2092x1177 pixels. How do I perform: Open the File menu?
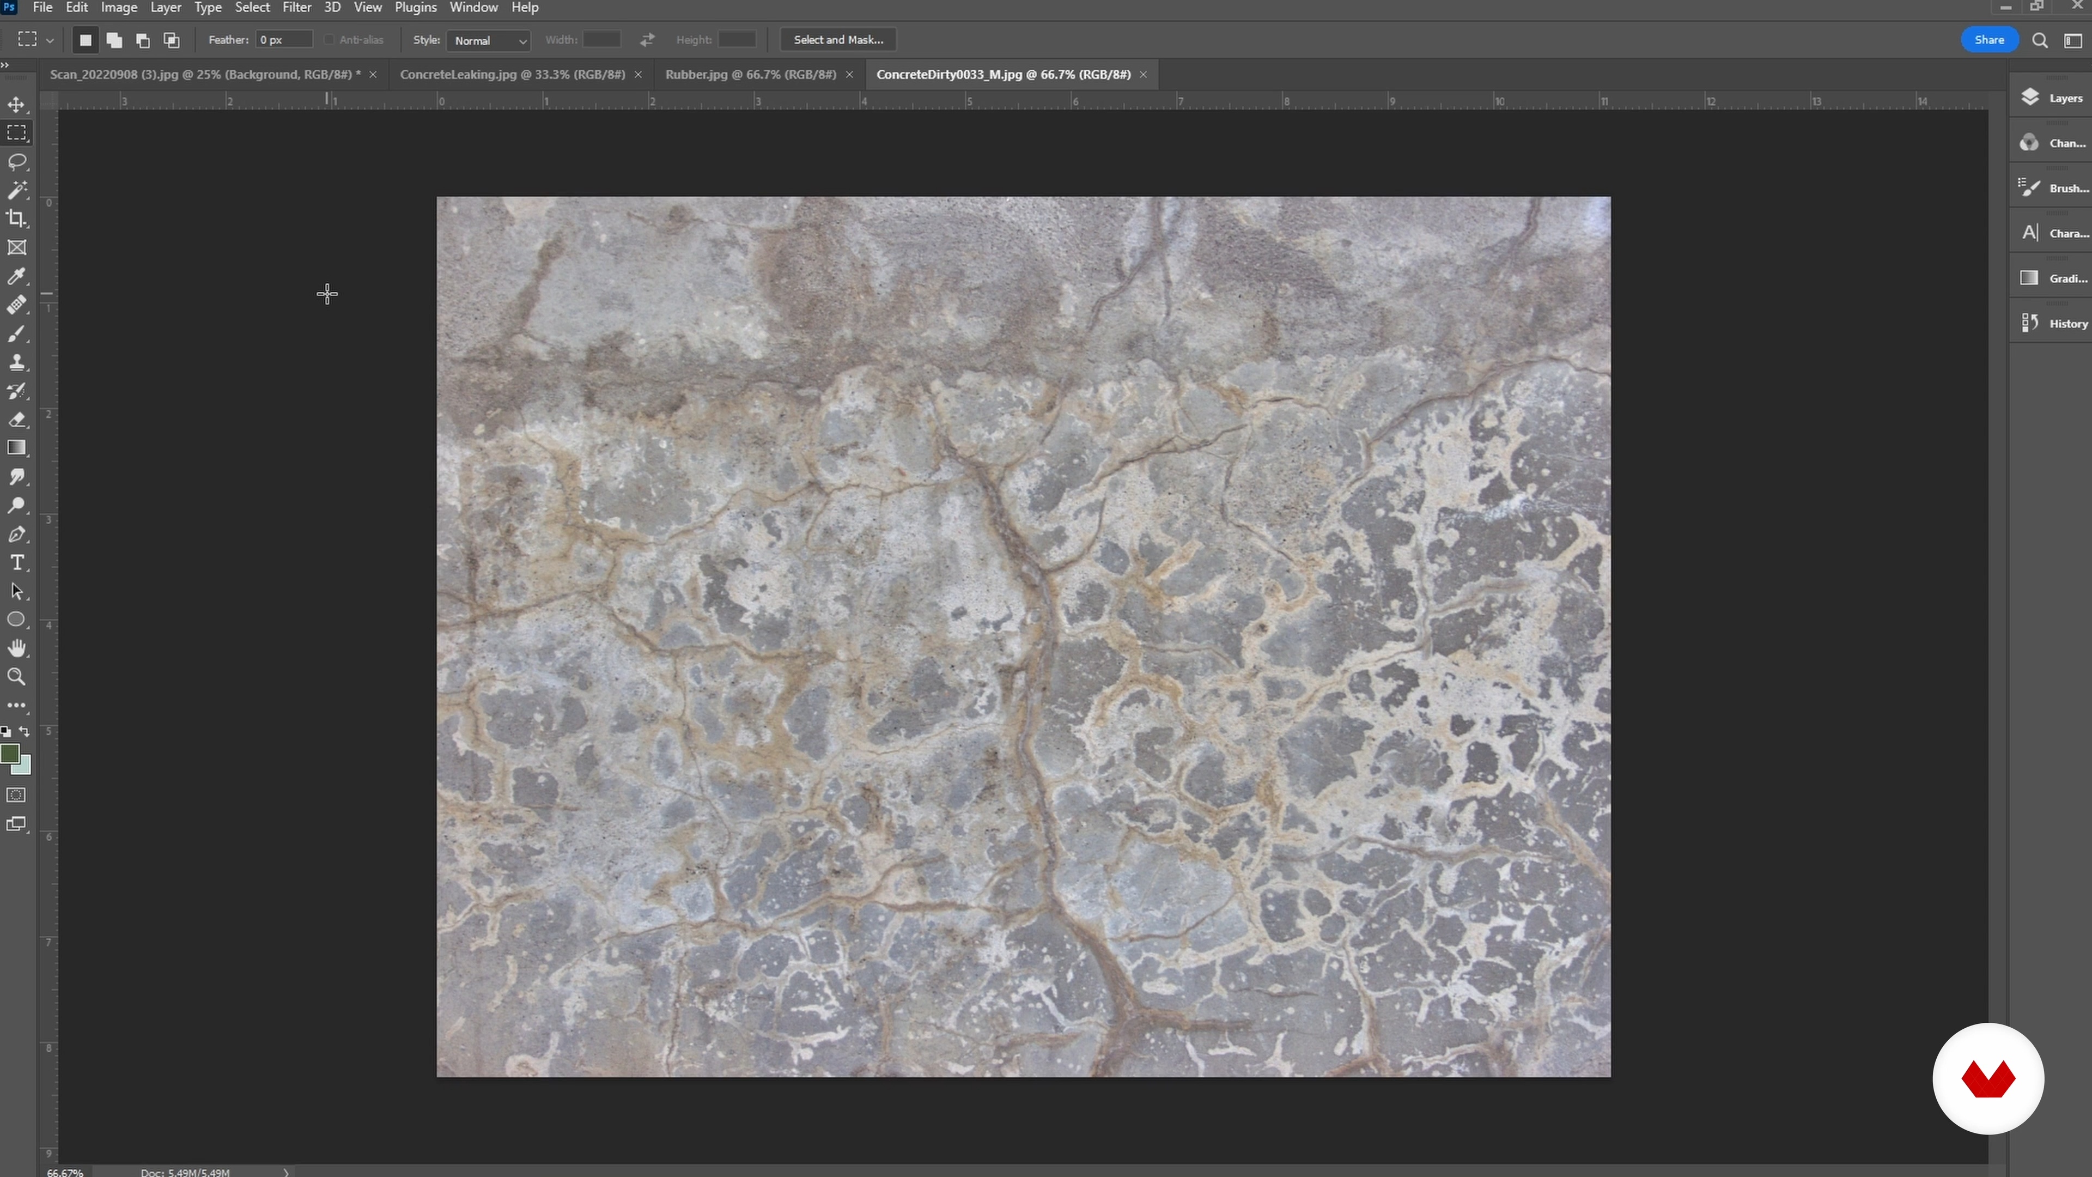42,7
